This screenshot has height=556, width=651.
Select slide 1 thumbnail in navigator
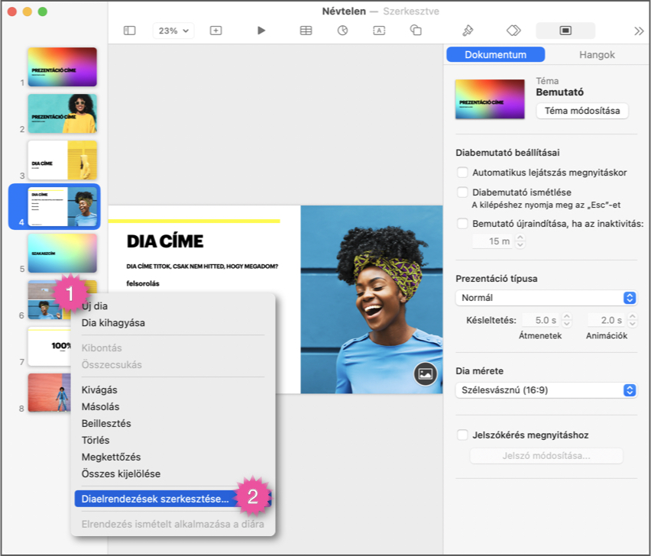(x=63, y=66)
